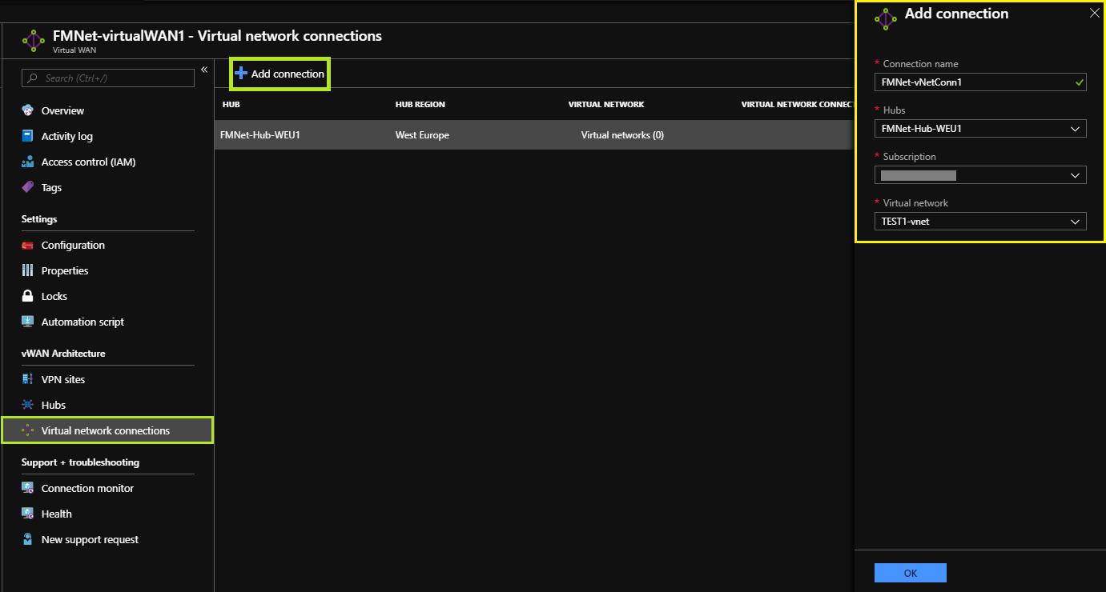The image size is (1106, 592).
Task: Click the Locks padlock icon
Action: [x=28, y=296]
